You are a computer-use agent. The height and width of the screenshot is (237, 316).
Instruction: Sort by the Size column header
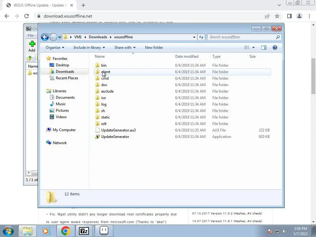coord(252,56)
